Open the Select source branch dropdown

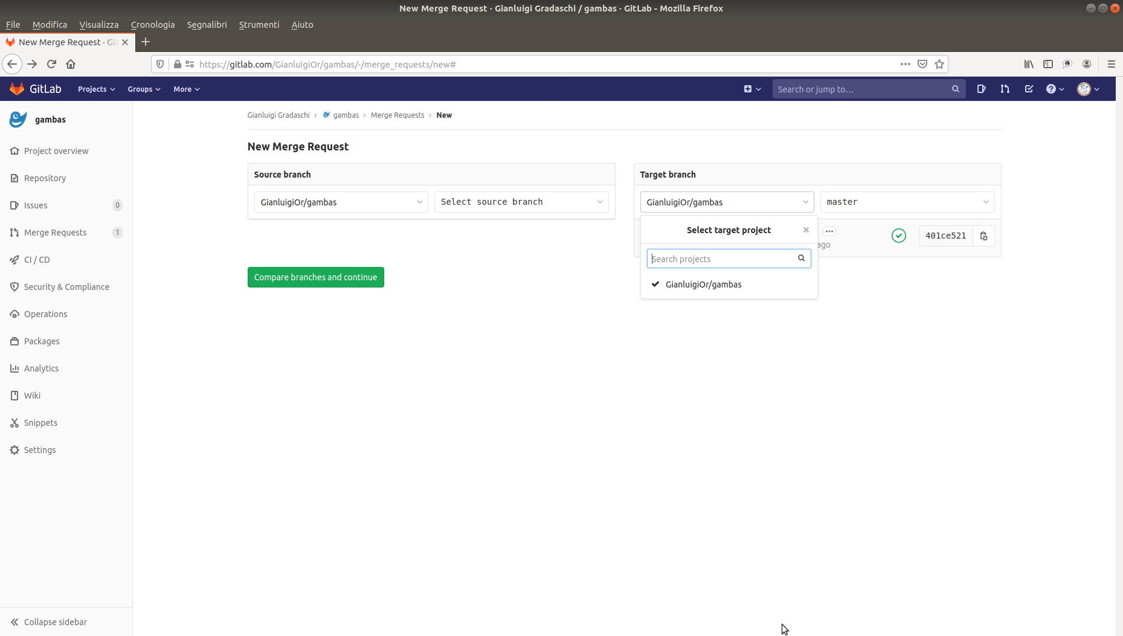pos(521,202)
